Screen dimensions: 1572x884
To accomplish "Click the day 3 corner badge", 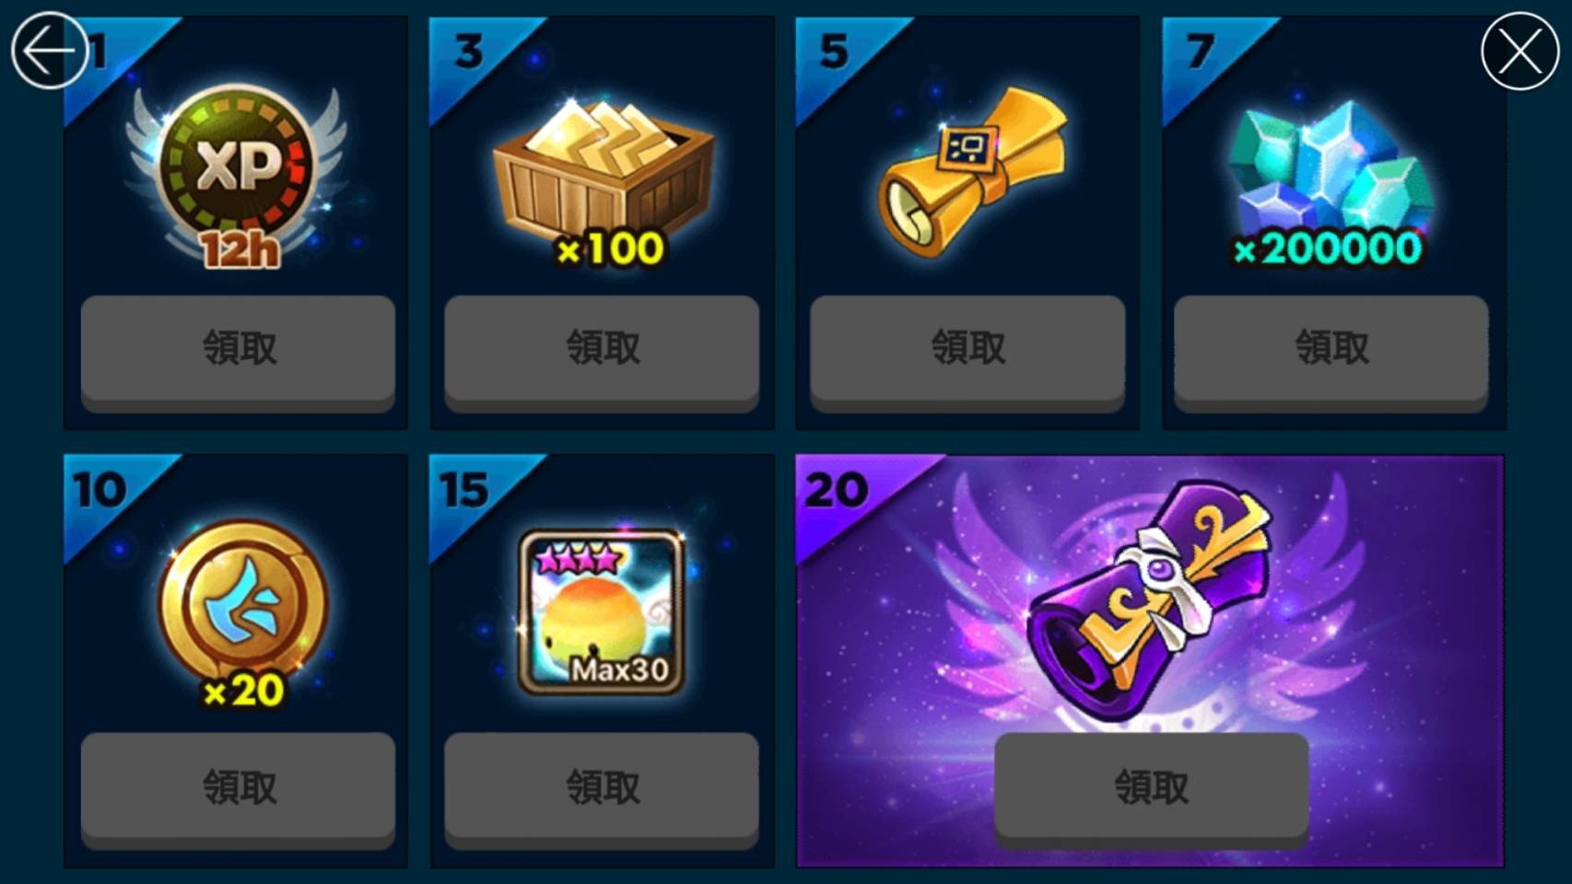I will pos(469,52).
